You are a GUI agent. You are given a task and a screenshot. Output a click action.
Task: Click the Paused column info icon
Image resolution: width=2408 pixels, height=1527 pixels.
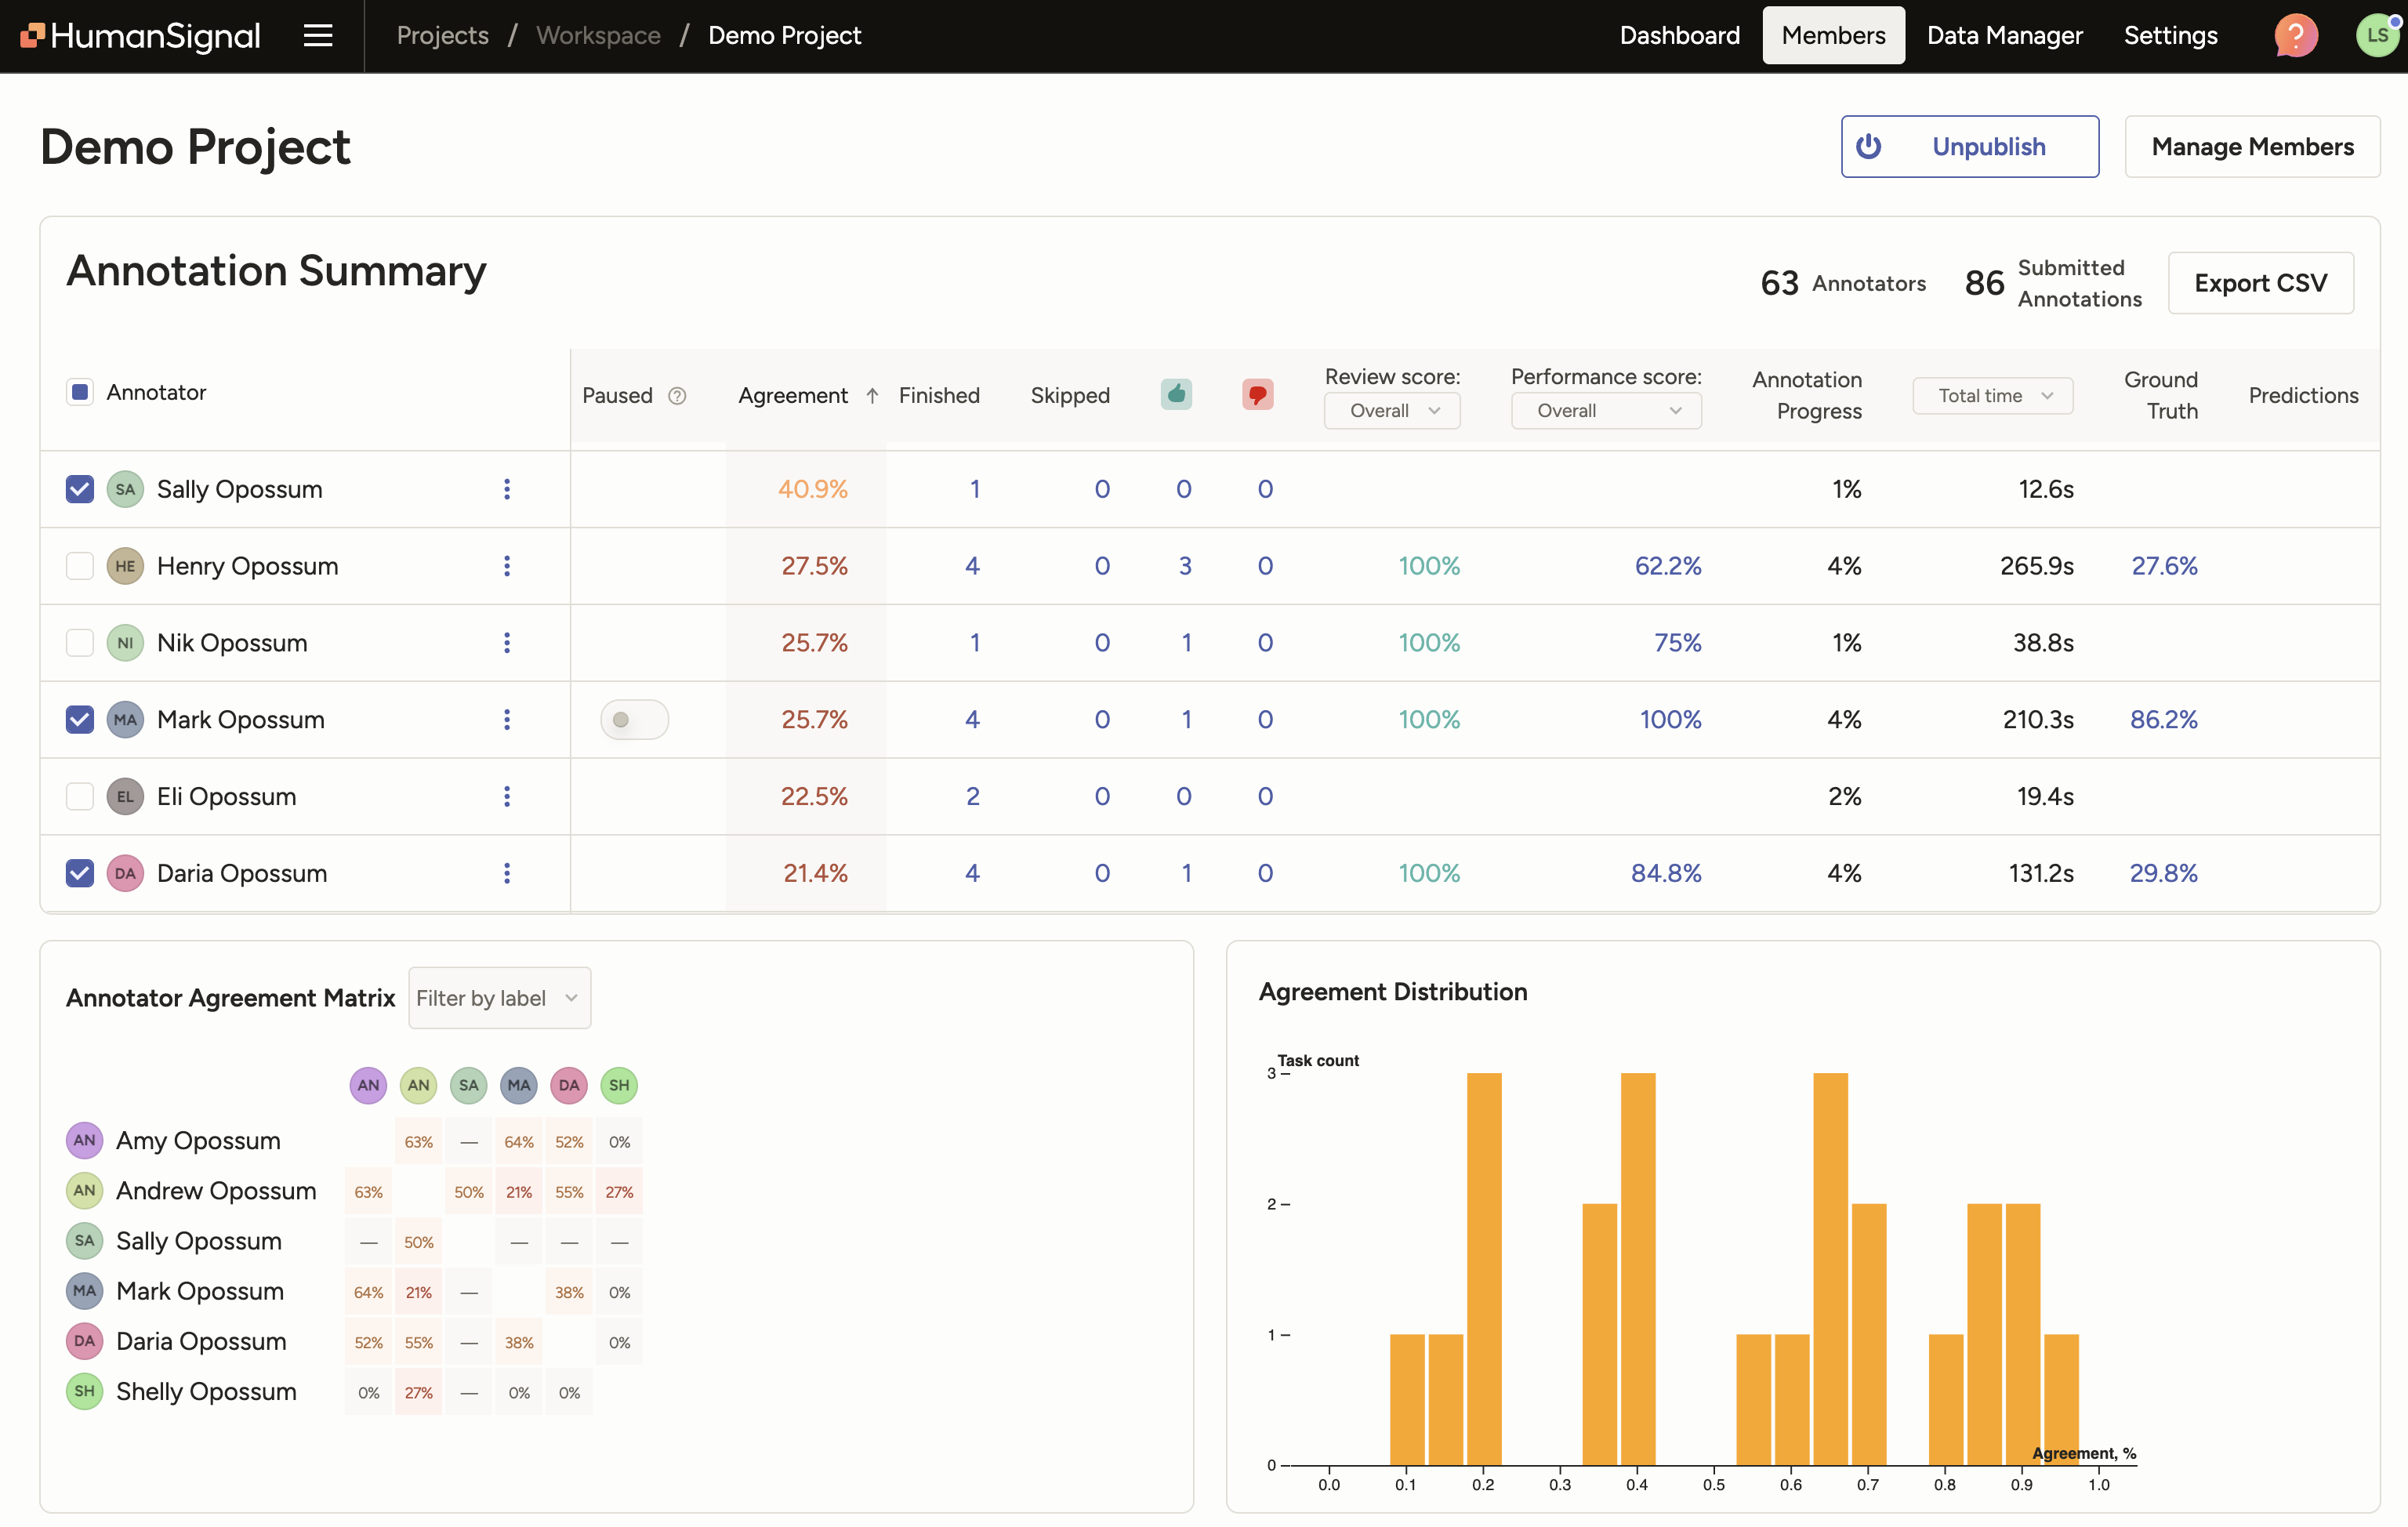677,396
